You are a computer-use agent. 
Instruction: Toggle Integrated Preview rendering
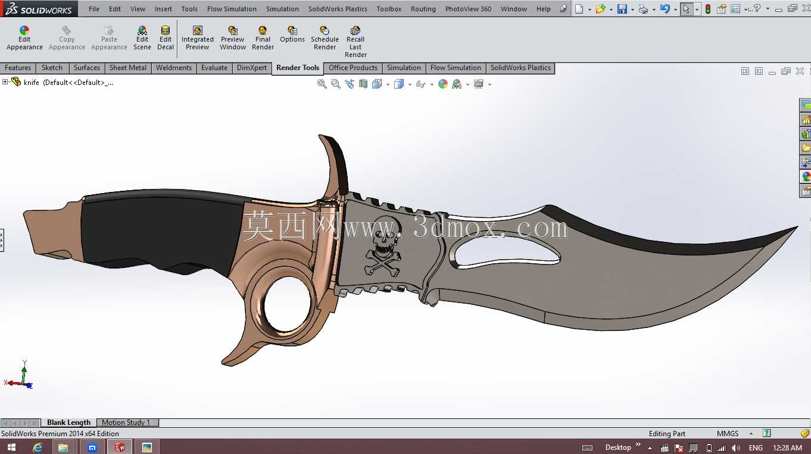click(x=198, y=38)
